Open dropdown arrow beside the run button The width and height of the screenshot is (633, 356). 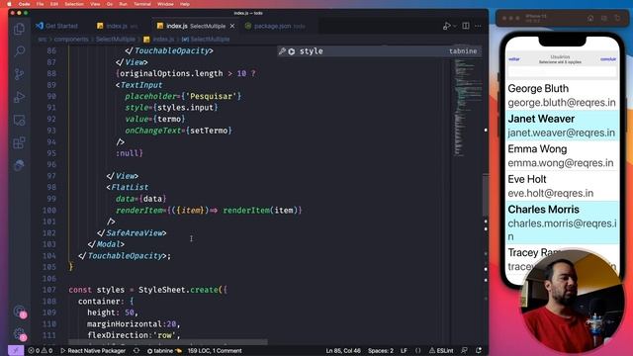click(x=455, y=26)
